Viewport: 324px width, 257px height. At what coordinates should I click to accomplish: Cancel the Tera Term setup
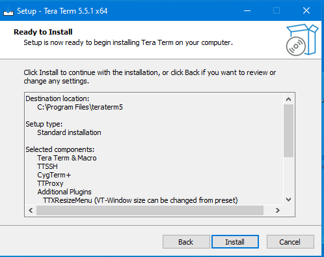290,241
